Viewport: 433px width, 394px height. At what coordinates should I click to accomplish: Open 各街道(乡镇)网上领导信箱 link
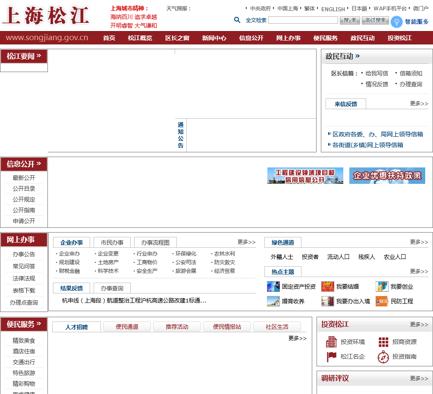[367, 145]
